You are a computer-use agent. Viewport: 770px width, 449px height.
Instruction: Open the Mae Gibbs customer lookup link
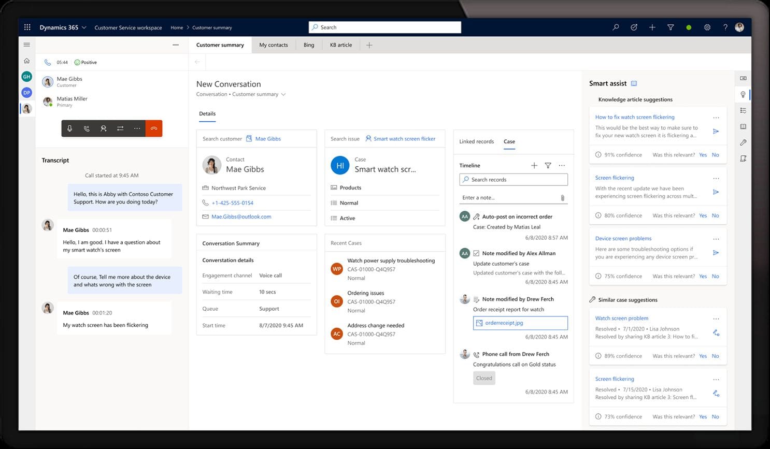[268, 139]
